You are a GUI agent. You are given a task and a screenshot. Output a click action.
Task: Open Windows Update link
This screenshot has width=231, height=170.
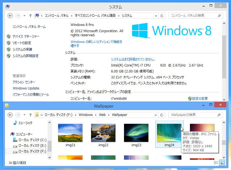coord(26,88)
